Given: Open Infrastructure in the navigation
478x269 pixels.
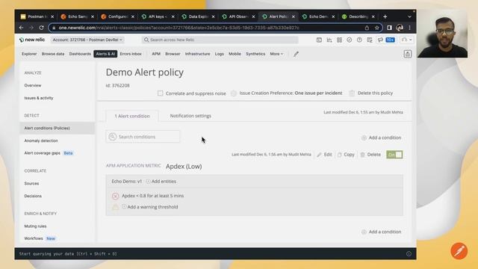Looking at the screenshot, I should pyautogui.click(x=197, y=54).
